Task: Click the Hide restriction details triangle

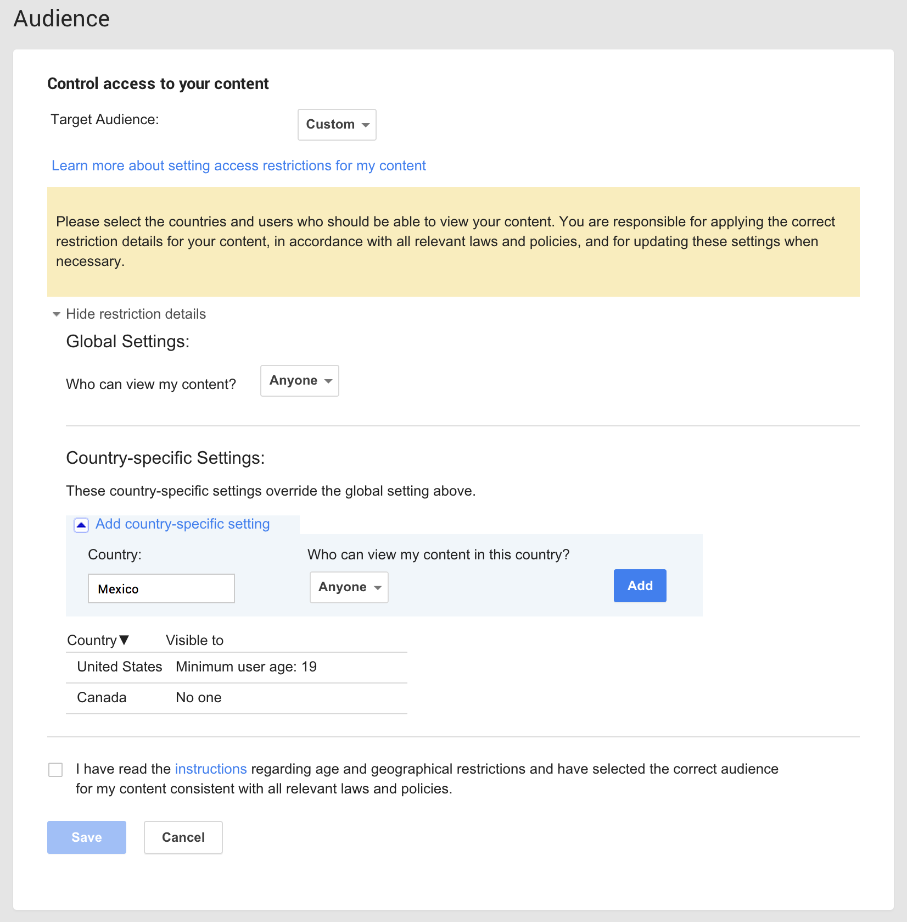Action: tap(56, 314)
